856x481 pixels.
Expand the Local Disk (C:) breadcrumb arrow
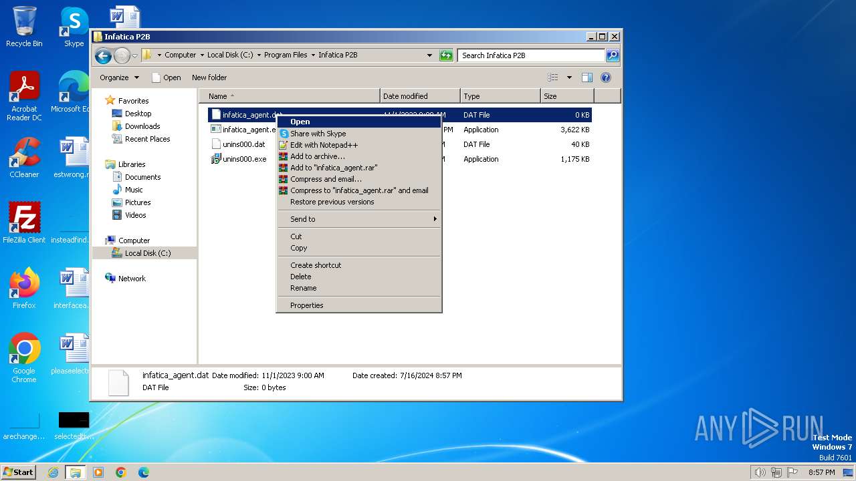258,55
